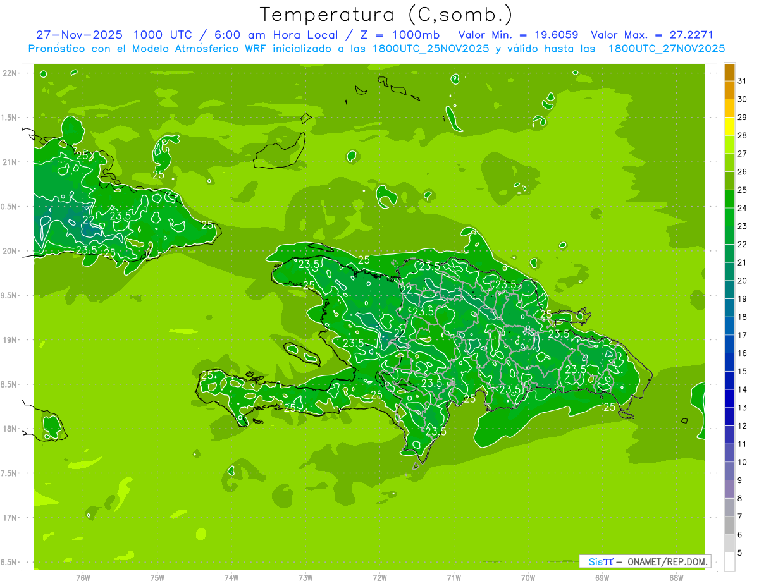
Task: Click the 70W longitude axis label
Action: click(x=528, y=578)
